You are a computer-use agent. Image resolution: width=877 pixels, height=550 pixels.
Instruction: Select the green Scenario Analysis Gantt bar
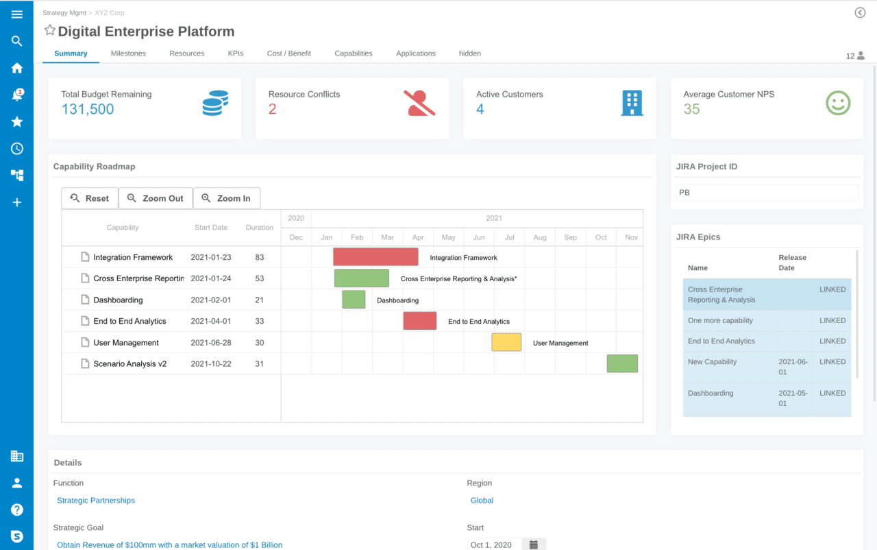622,363
